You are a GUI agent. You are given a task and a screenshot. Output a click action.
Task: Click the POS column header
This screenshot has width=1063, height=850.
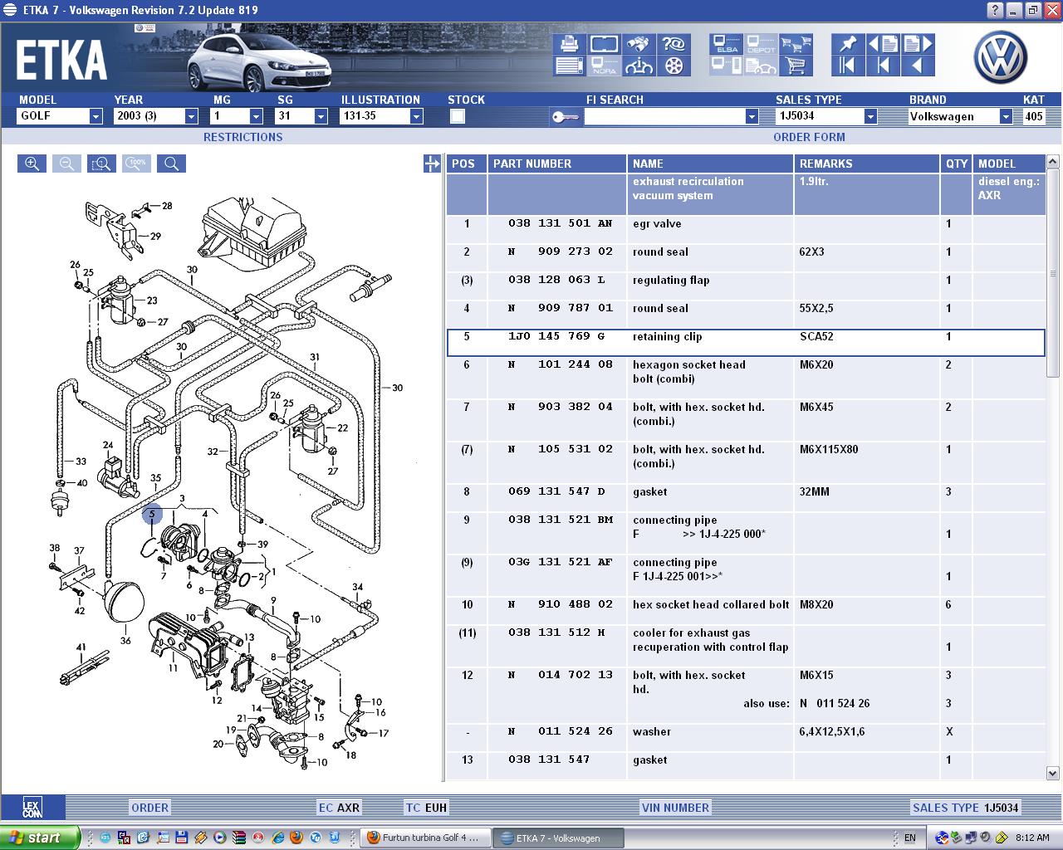pos(467,164)
